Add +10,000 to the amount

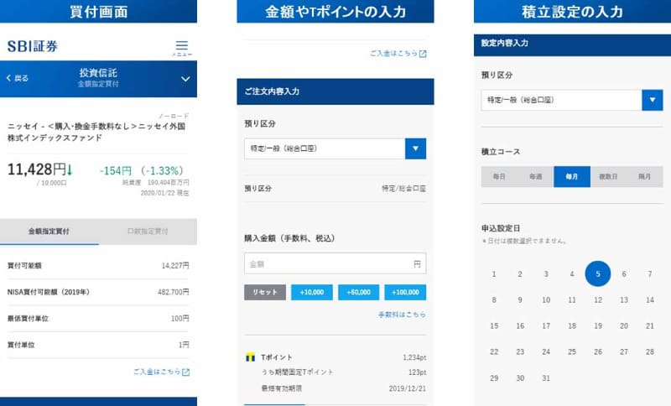click(x=312, y=292)
